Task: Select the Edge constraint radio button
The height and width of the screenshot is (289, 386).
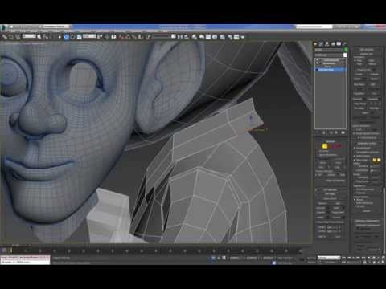Action: click(x=368, y=60)
